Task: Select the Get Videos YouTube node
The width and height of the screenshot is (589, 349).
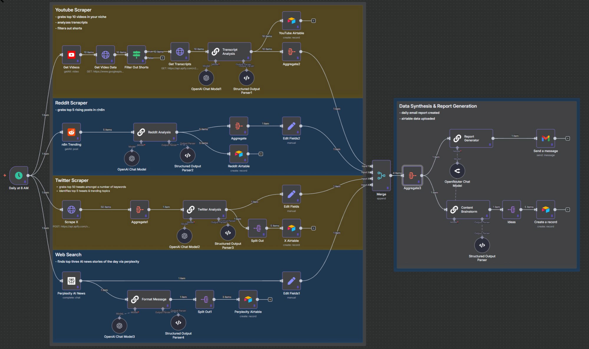Action: [71, 55]
